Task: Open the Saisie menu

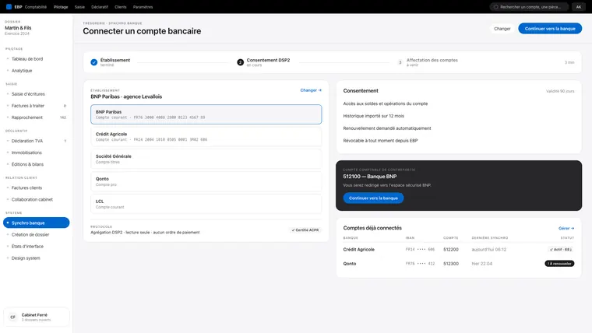Action: coord(79,7)
